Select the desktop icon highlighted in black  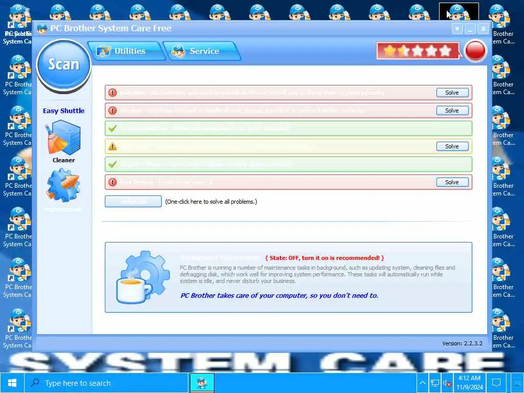(x=459, y=11)
